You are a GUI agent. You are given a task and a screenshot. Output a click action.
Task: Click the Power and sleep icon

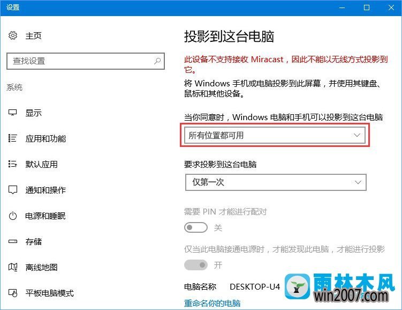tap(12, 216)
